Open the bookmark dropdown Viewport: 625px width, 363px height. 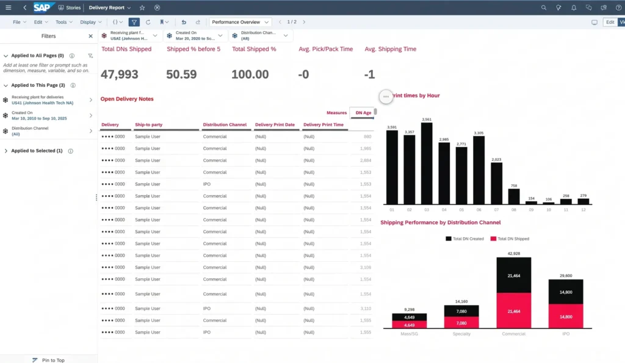[164, 23]
